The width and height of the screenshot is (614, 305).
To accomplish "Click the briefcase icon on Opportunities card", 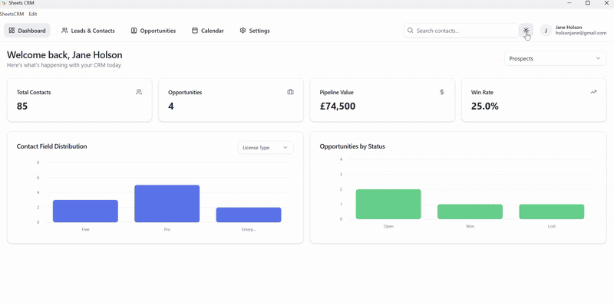I will (x=290, y=92).
